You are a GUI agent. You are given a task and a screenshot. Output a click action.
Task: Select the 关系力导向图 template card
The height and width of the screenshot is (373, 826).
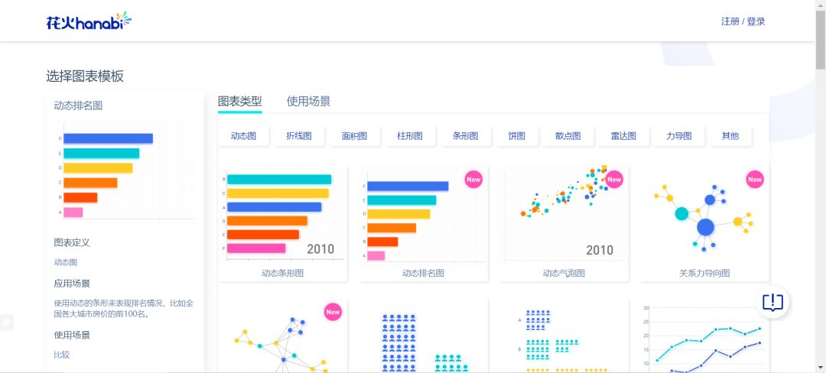(x=704, y=223)
